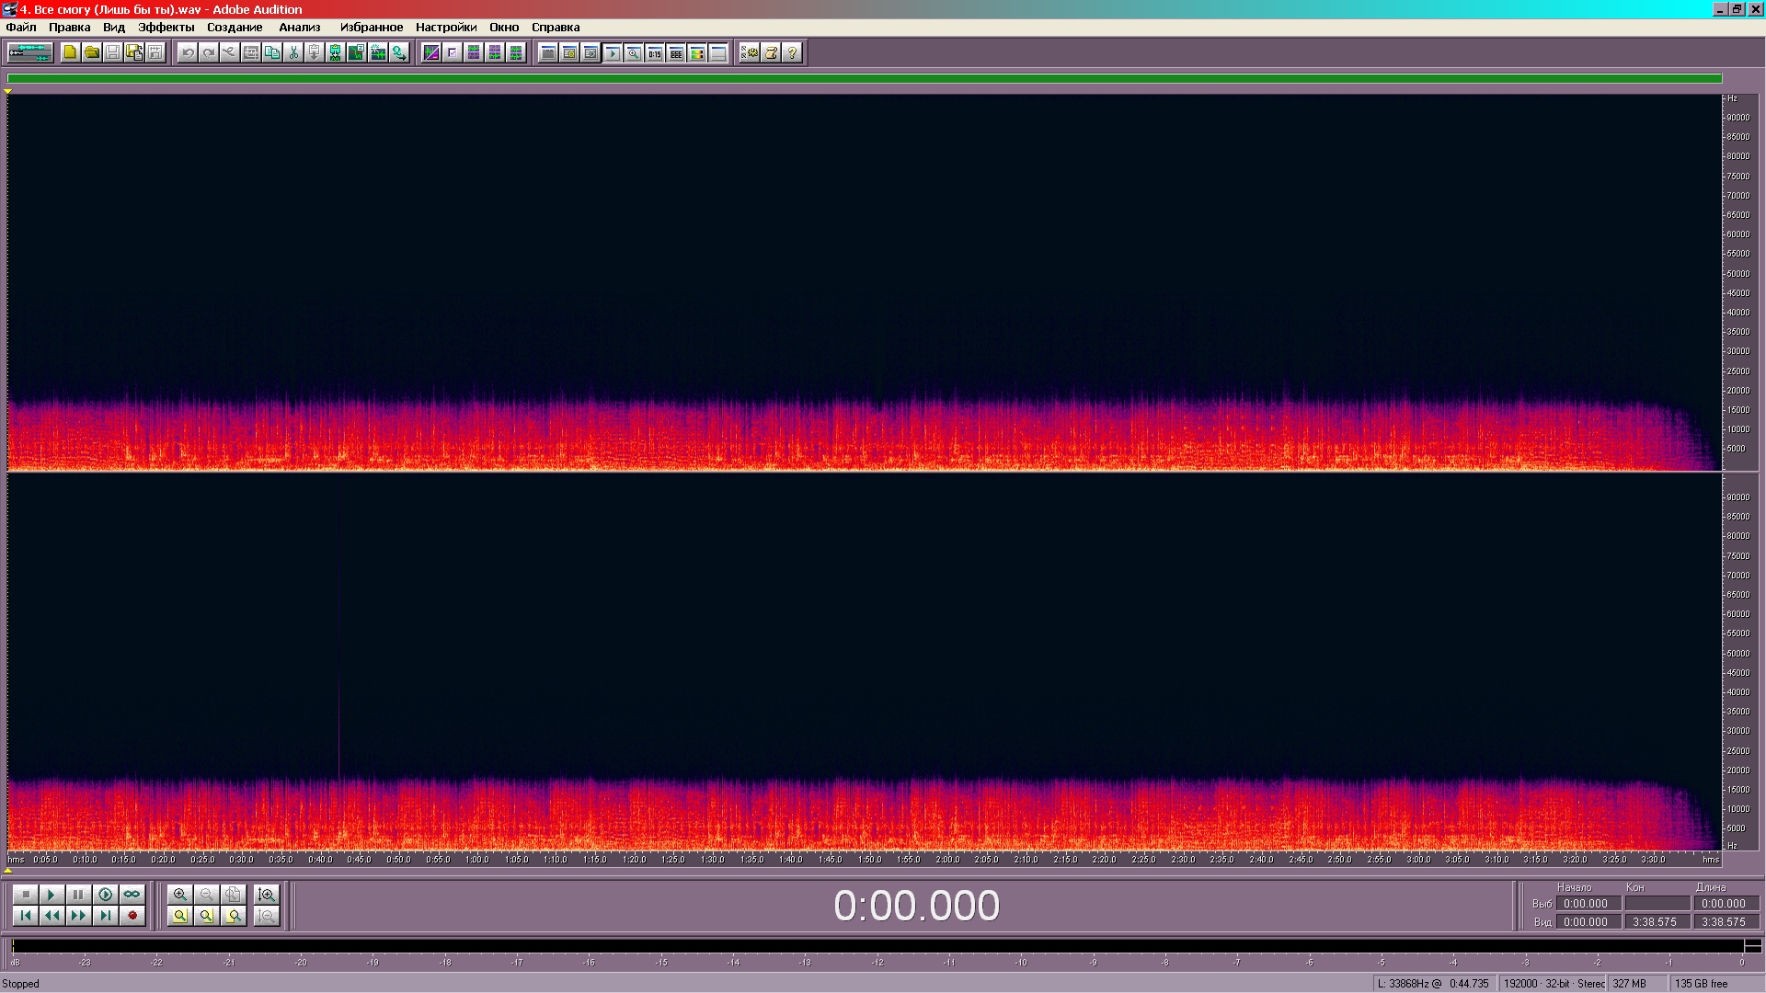Open the Эффекты menu

coord(166,28)
